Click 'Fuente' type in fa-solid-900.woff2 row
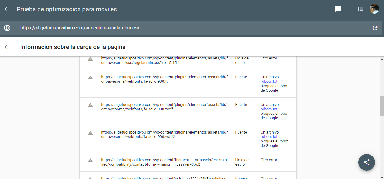The image size is (384, 179). coord(241,132)
